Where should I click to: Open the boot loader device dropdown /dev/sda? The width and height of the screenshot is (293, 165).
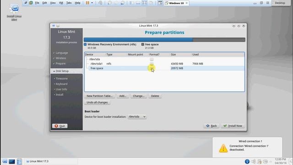click(x=137, y=116)
